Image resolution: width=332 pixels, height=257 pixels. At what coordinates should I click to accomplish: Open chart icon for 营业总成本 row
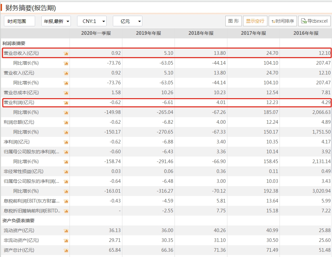point(66,93)
